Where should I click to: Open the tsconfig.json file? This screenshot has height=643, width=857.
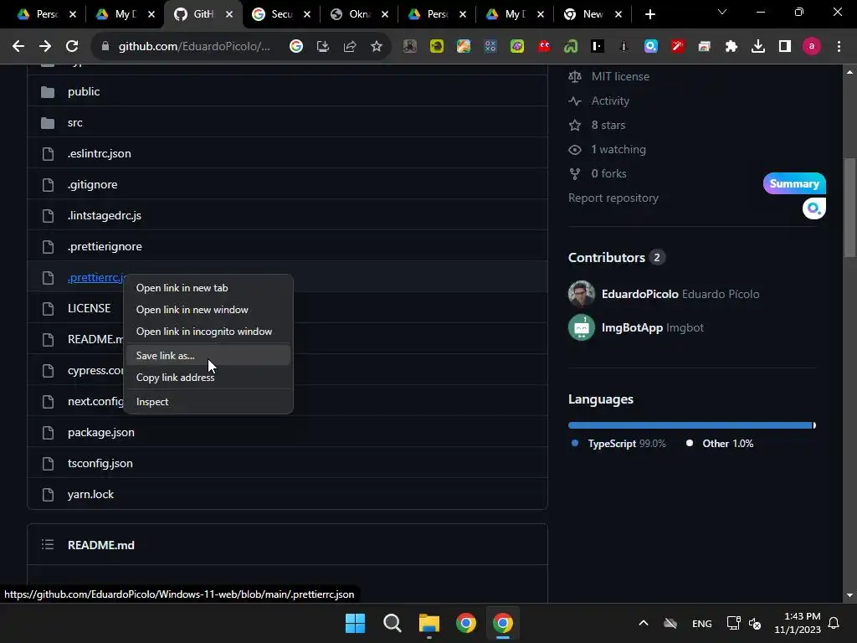[x=100, y=463]
